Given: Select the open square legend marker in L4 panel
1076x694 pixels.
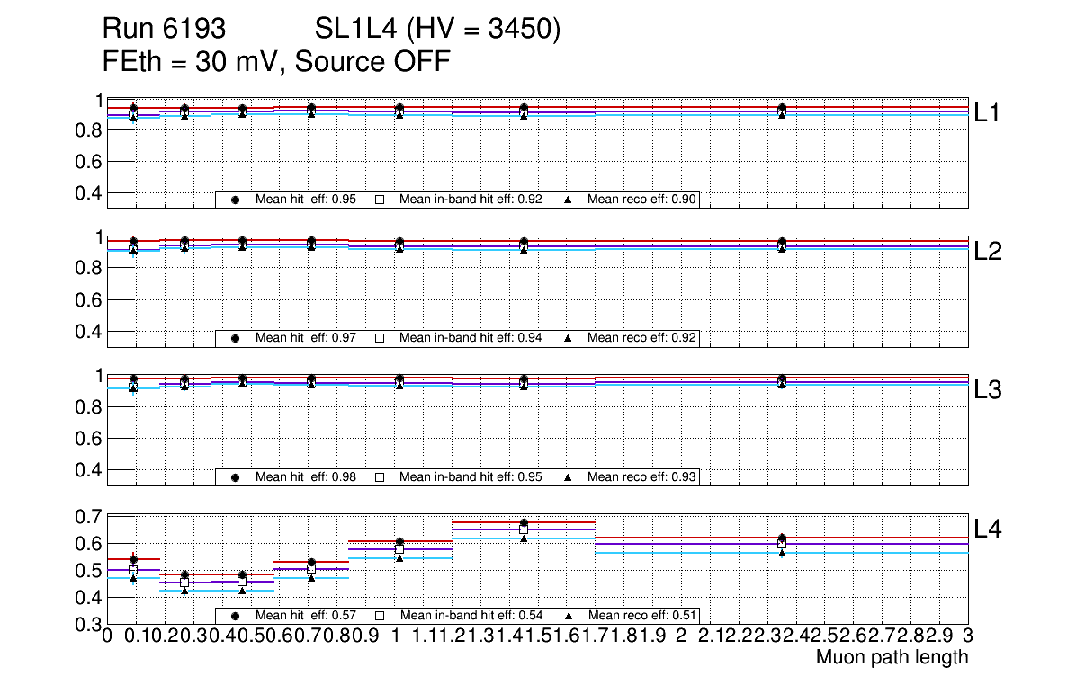Looking at the screenshot, I should [x=379, y=616].
